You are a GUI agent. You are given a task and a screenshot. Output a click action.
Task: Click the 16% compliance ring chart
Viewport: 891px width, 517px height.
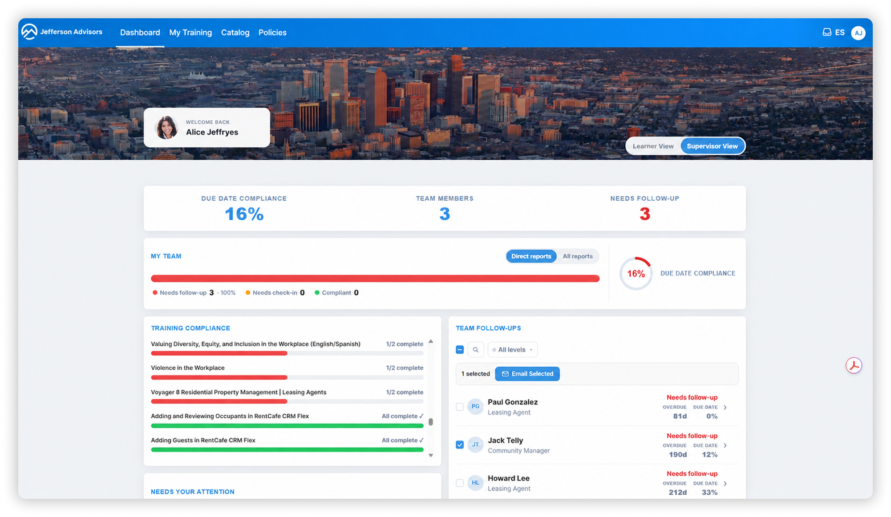[636, 274]
